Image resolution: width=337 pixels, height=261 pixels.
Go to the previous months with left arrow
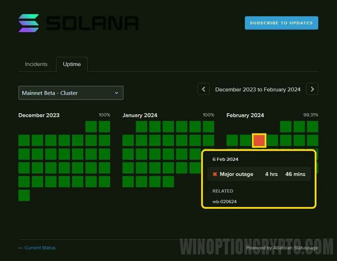pos(203,89)
